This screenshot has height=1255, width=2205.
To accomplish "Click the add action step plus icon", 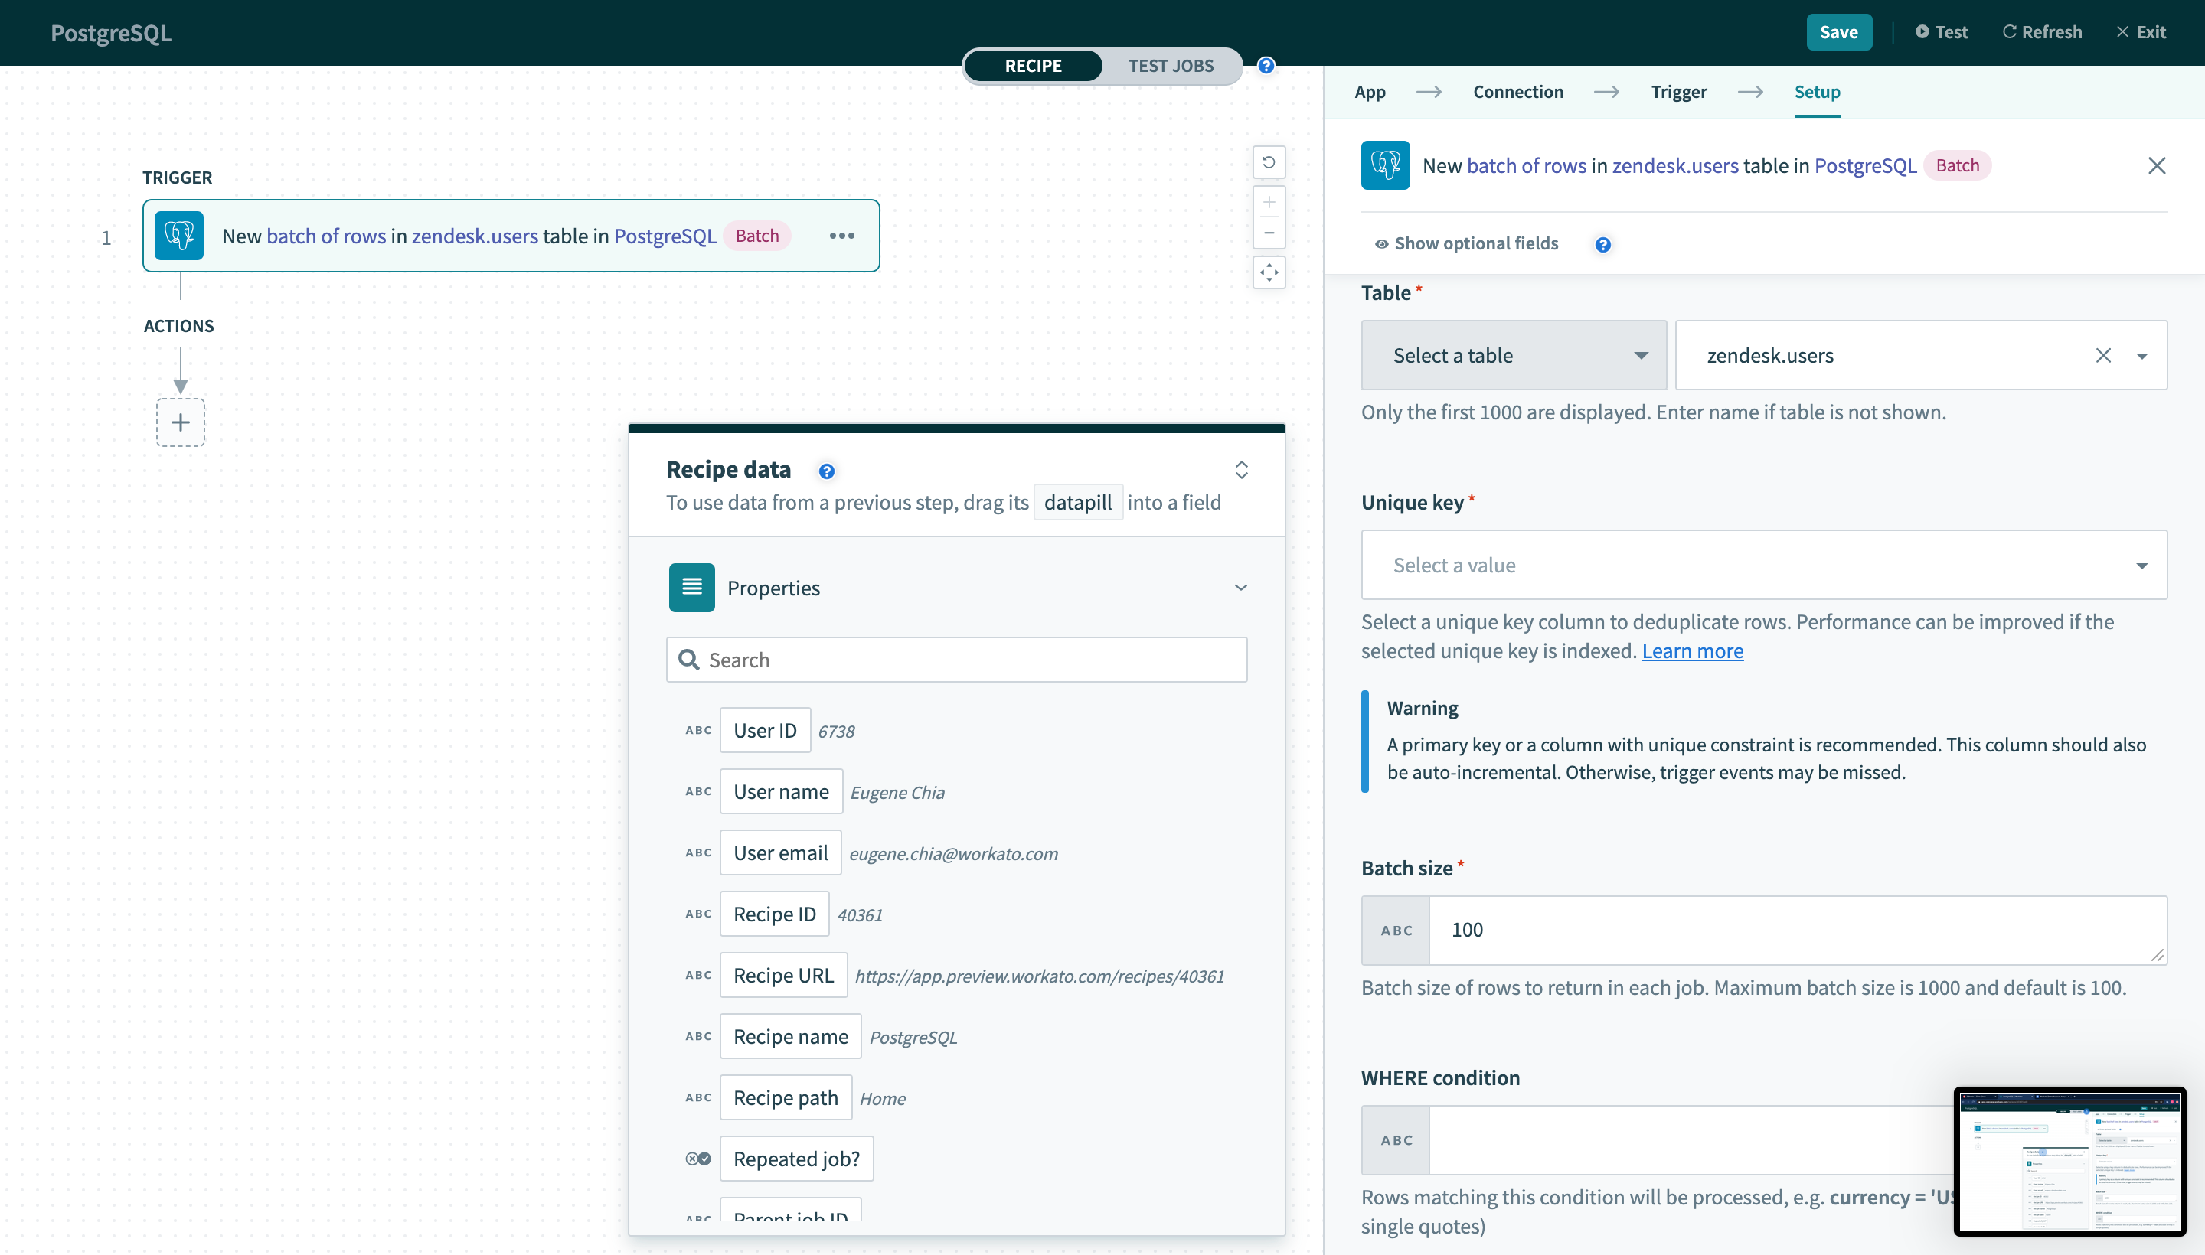I will pyautogui.click(x=180, y=422).
